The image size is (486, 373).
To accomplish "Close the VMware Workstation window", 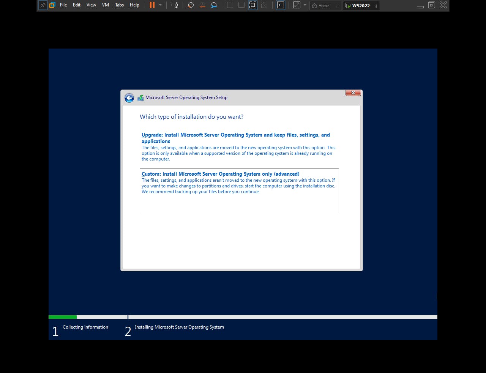I will click(443, 5).
